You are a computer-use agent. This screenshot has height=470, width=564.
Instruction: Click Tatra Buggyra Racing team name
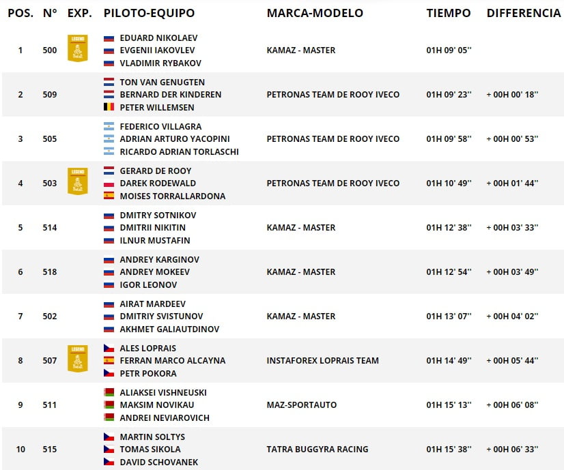coord(318,449)
